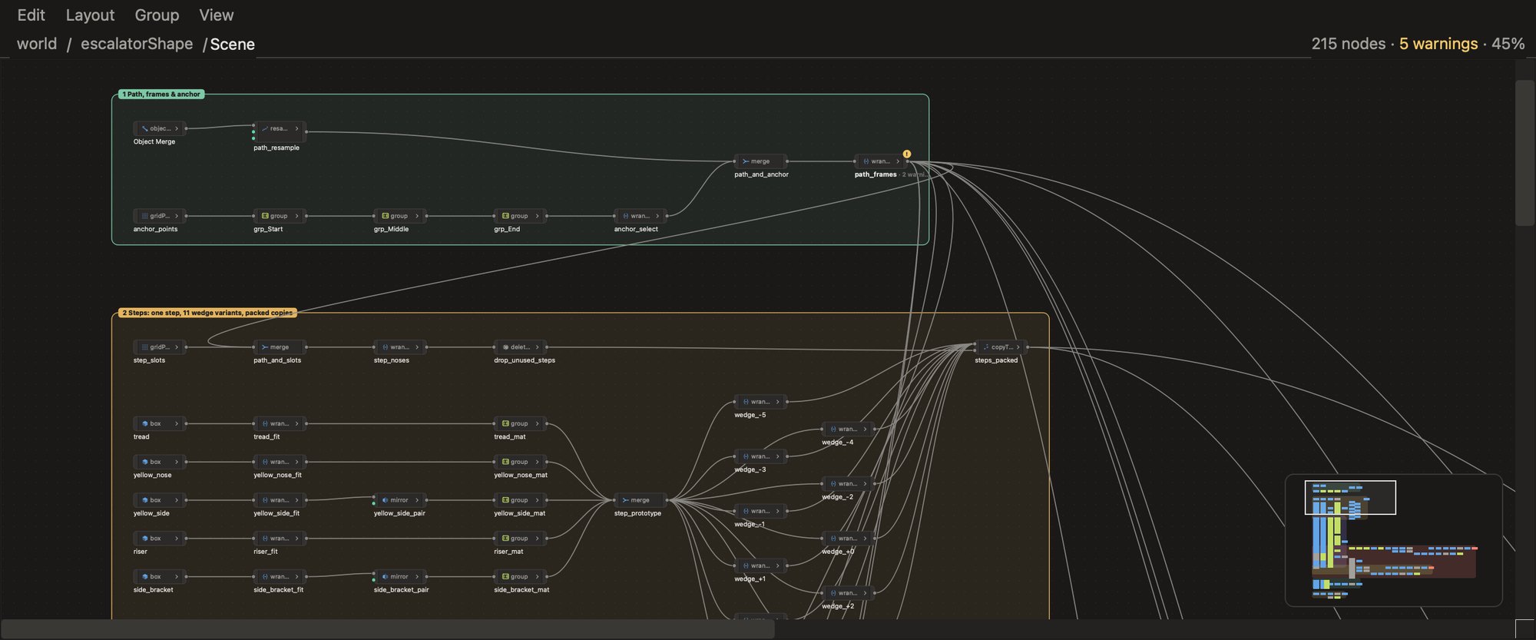This screenshot has width=1536, height=640.
Task: Expand the wedge_-4 node chevron
Action: tap(865, 429)
